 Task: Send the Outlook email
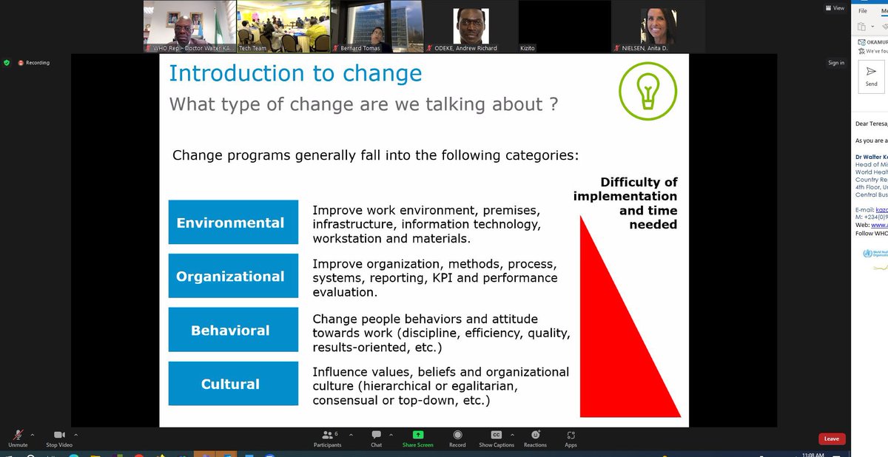pos(871,75)
